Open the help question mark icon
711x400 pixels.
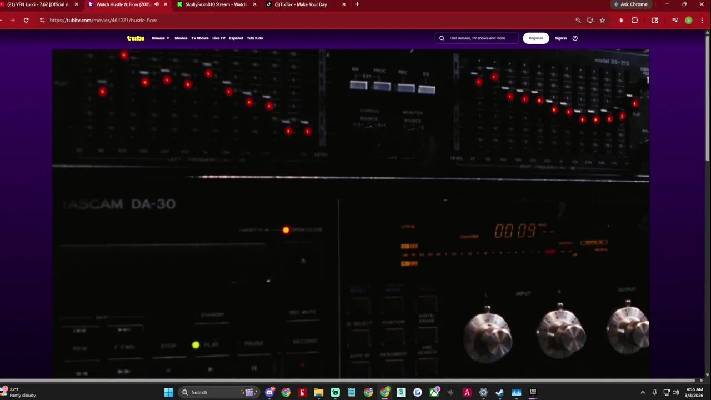(x=575, y=38)
